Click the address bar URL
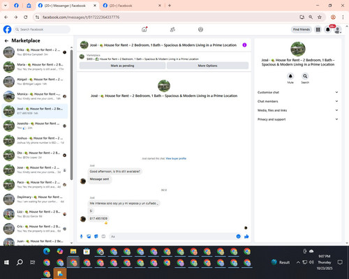 (81, 17)
